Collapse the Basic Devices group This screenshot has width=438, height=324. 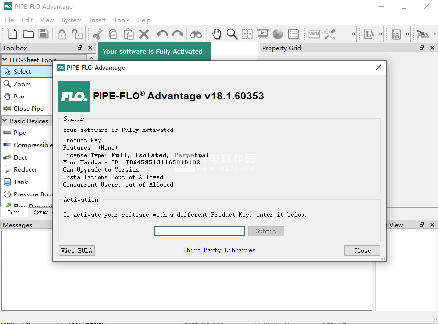click(x=5, y=121)
